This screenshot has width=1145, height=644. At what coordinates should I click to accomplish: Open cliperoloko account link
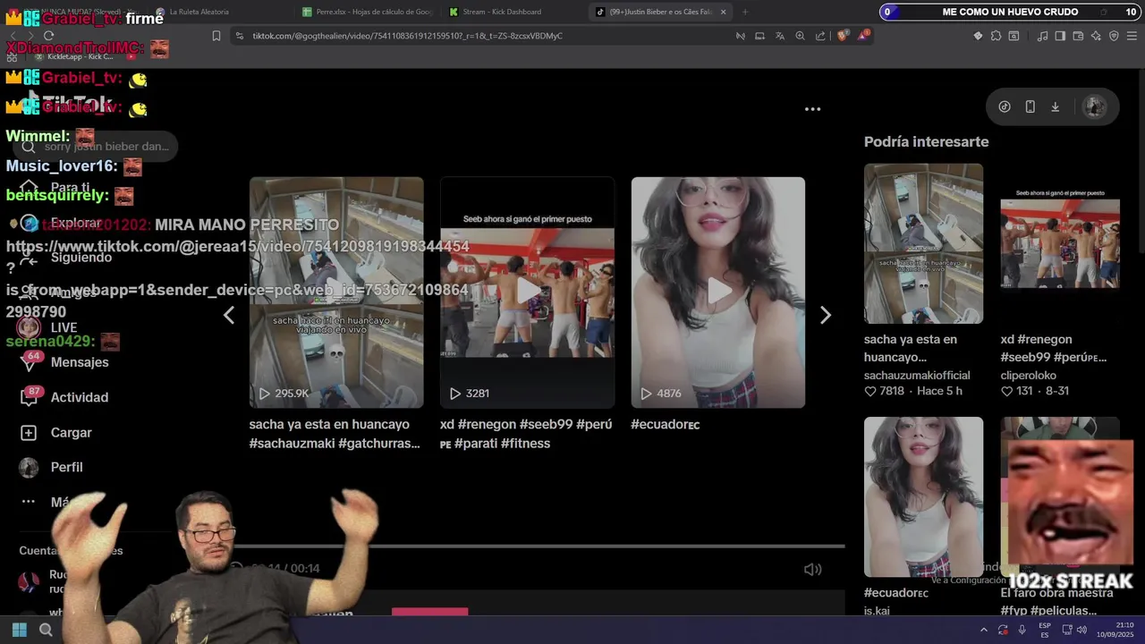[1029, 375]
